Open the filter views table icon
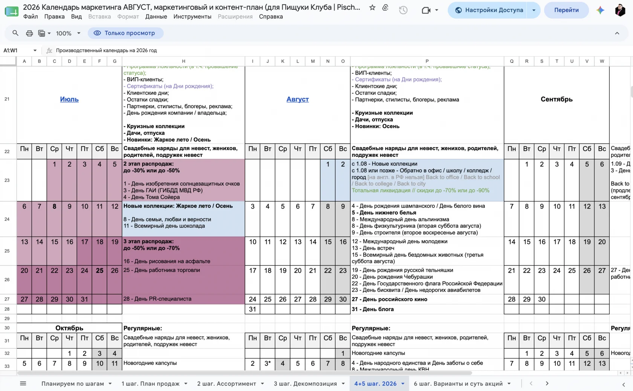633x391 pixels. [41, 33]
